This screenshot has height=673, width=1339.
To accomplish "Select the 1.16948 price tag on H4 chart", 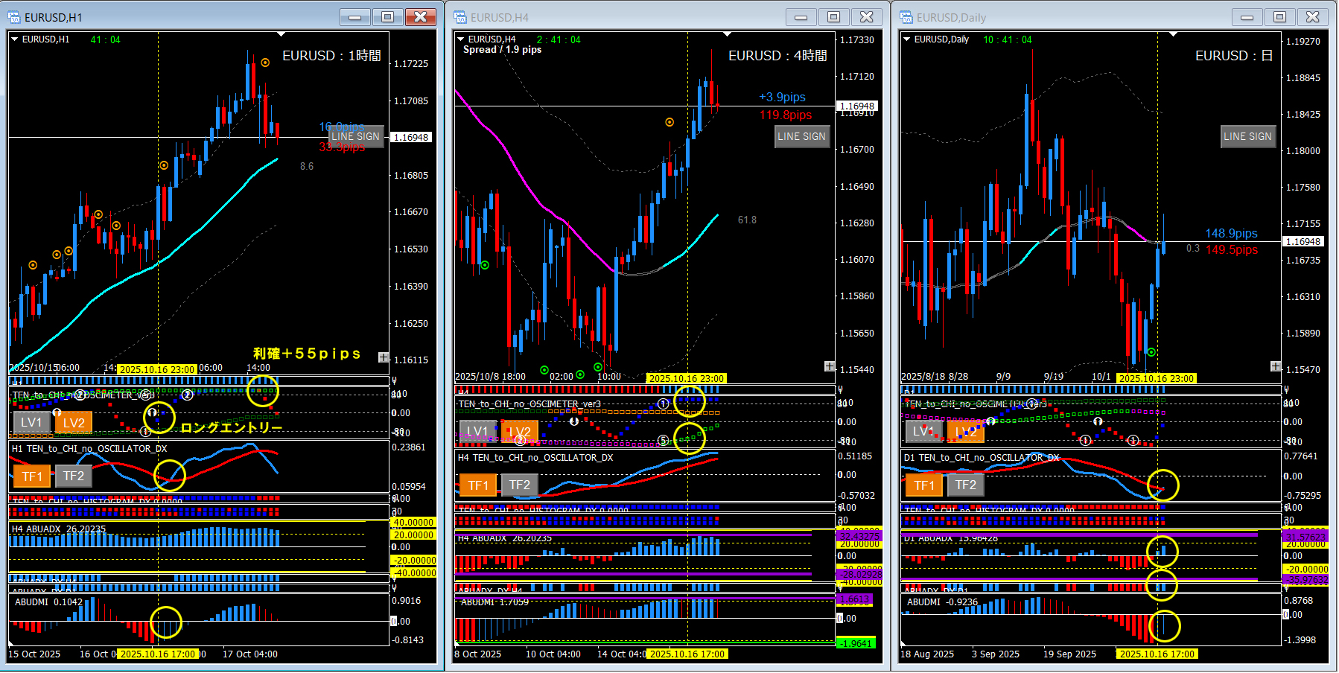I will (x=857, y=106).
